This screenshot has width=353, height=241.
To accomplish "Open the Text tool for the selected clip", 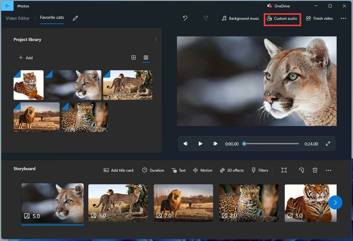I will point(179,170).
